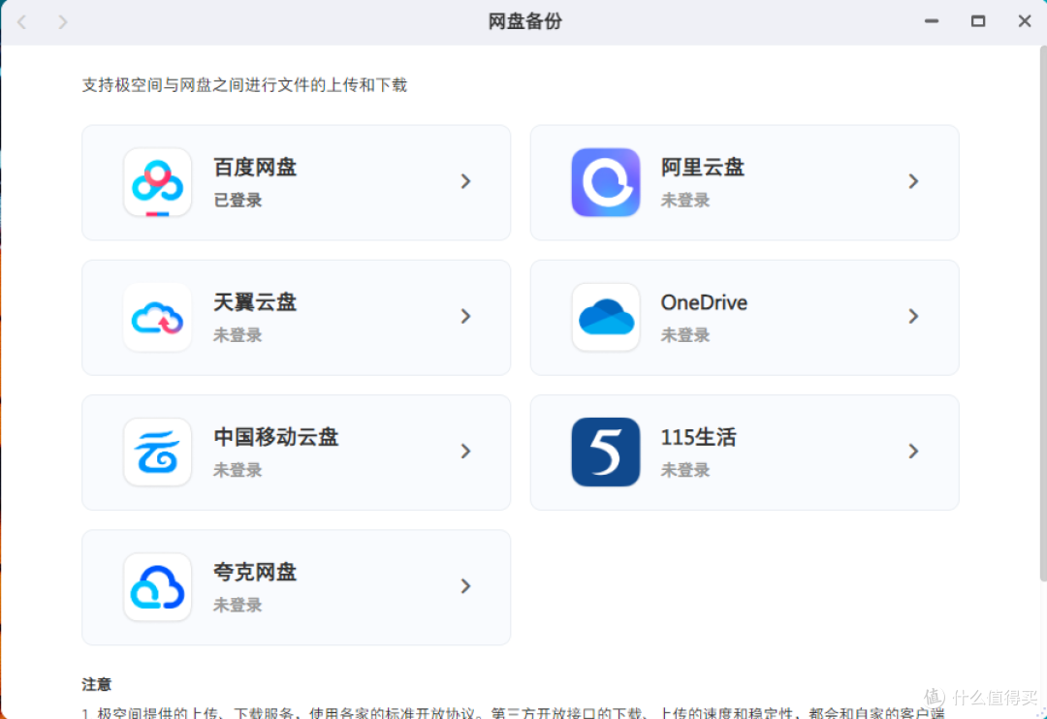1047x719 pixels.
Task: Click the 115生活 app icon
Action: (605, 452)
